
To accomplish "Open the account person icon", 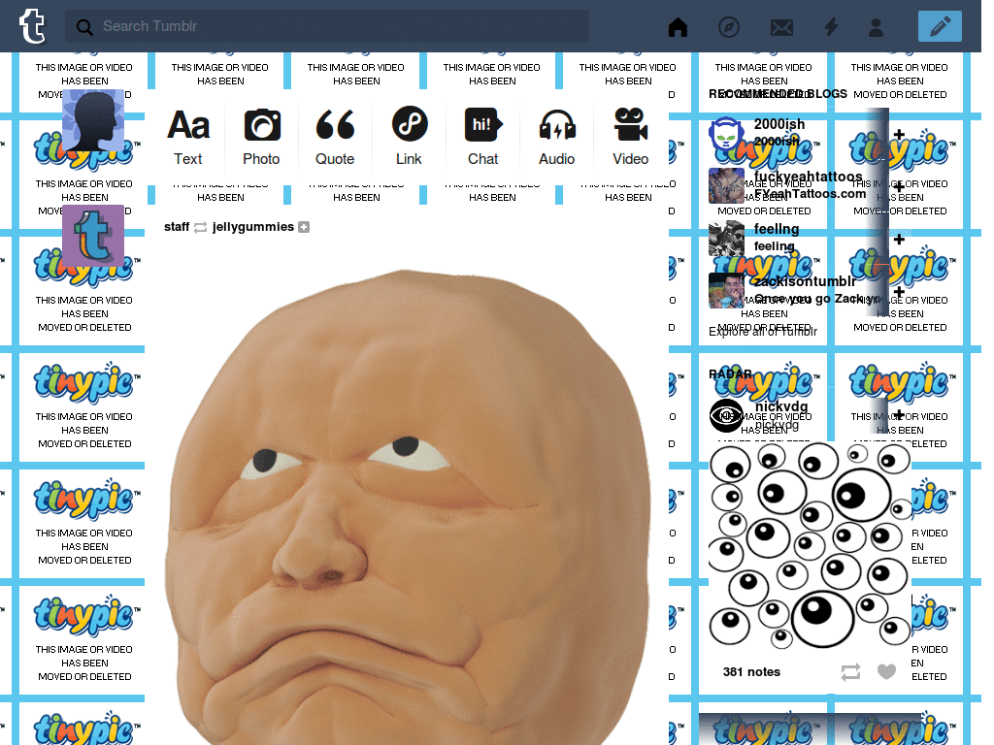I will click(x=877, y=26).
